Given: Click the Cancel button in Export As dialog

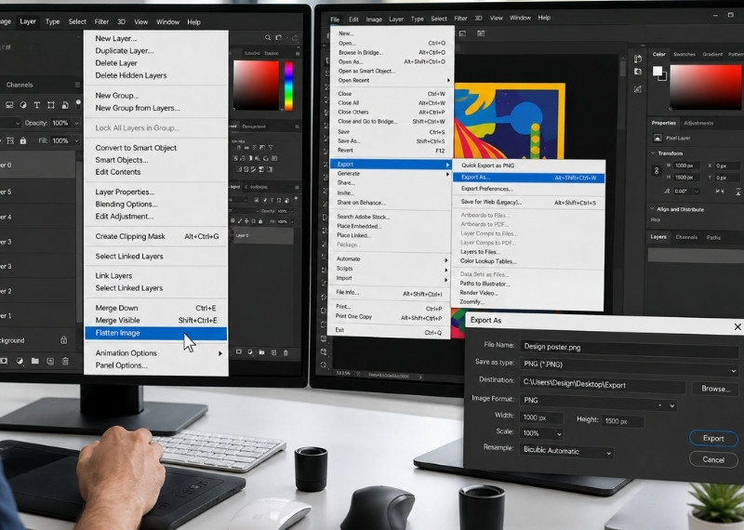Looking at the screenshot, I should (713, 459).
